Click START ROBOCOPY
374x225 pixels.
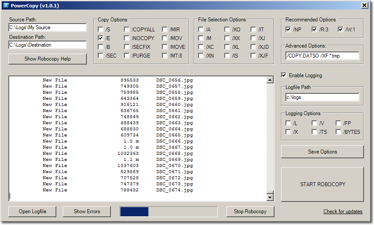(x=323, y=184)
